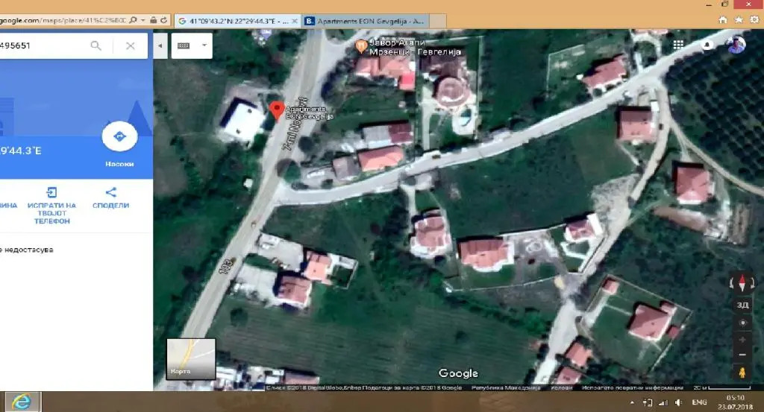The width and height of the screenshot is (764, 412).
Task: Switch to map view thumbnail
Action: (190, 358)
